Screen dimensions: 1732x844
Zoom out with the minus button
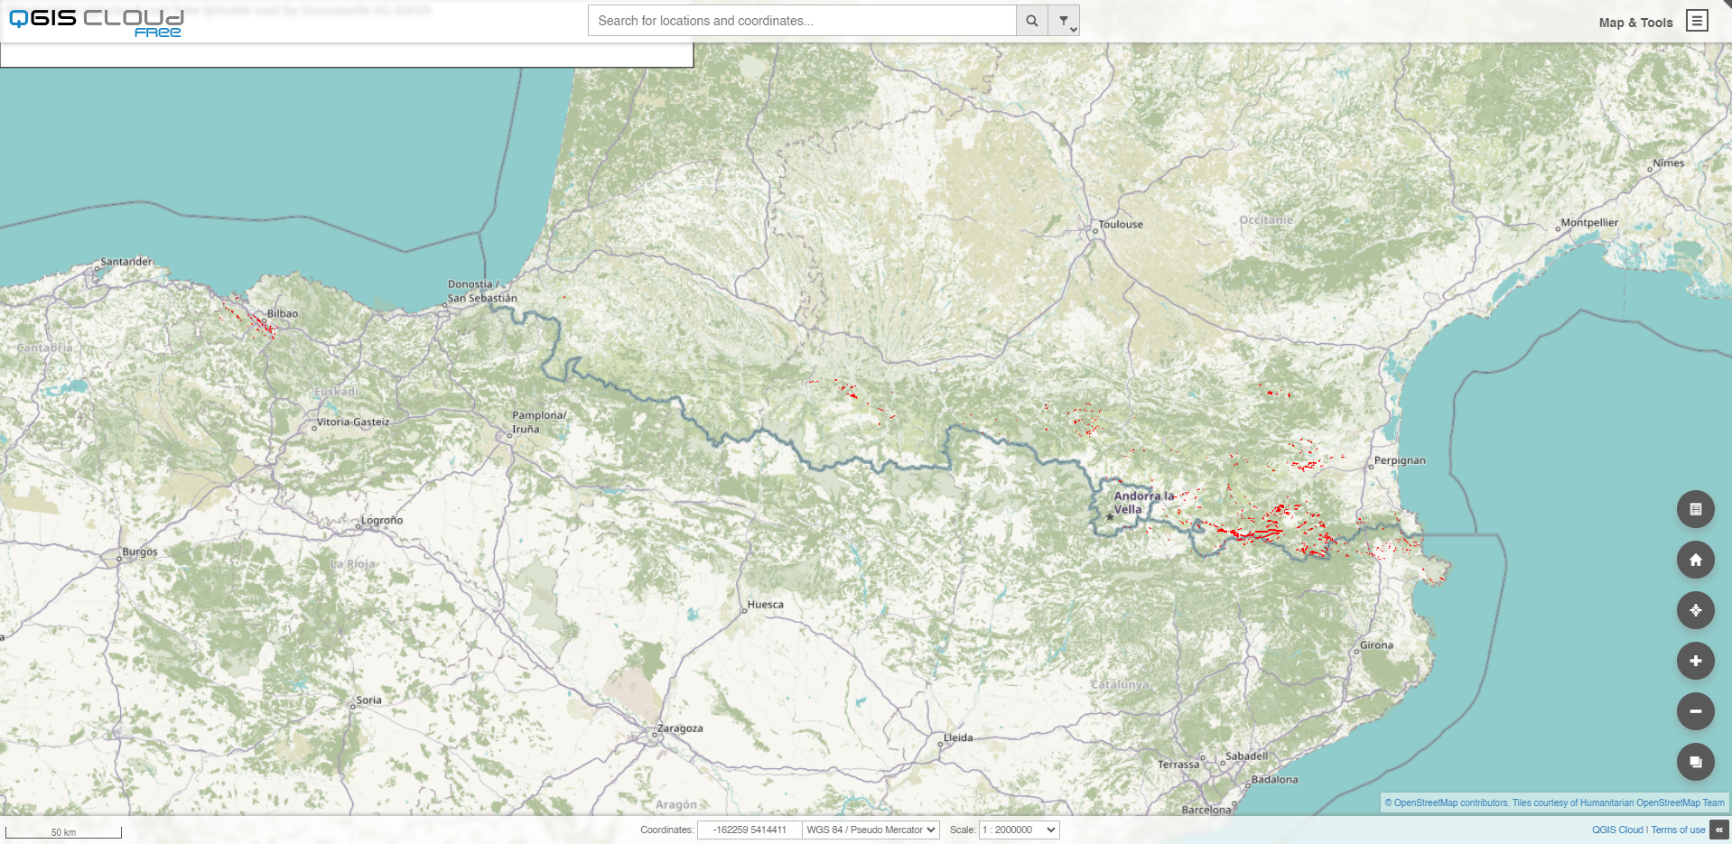pos(1695,711)
